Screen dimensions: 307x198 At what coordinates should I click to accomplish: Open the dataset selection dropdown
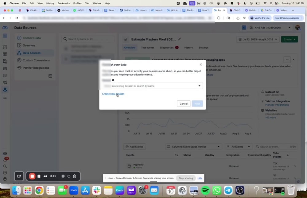click(152, 86)
